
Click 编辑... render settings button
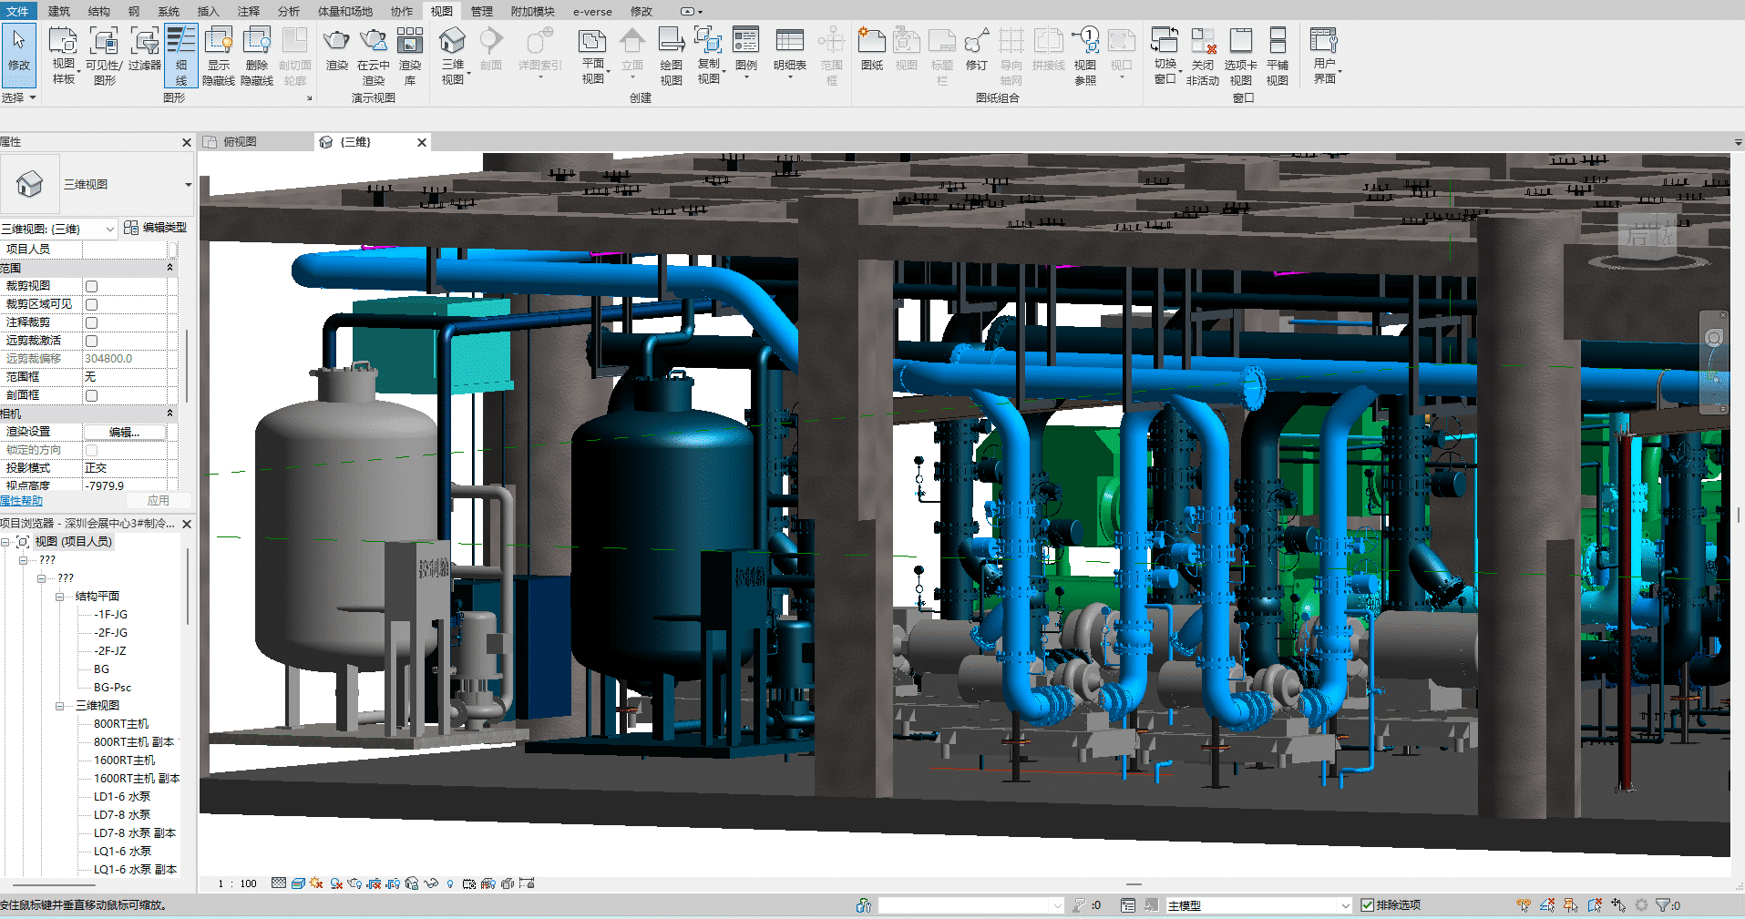[125, 432]
